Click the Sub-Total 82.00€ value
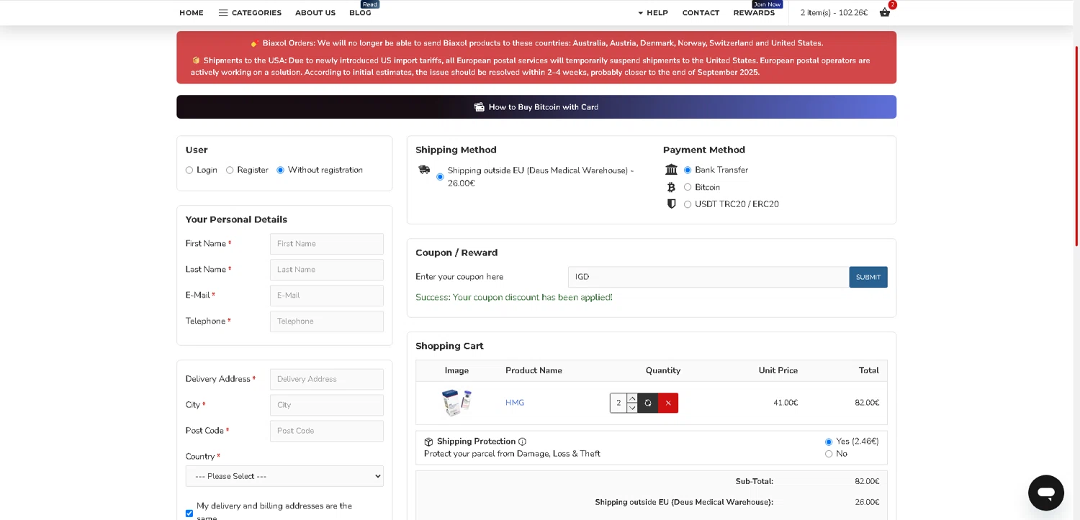1080x520 pixels. pyautogui.click(x=867, y=481)
